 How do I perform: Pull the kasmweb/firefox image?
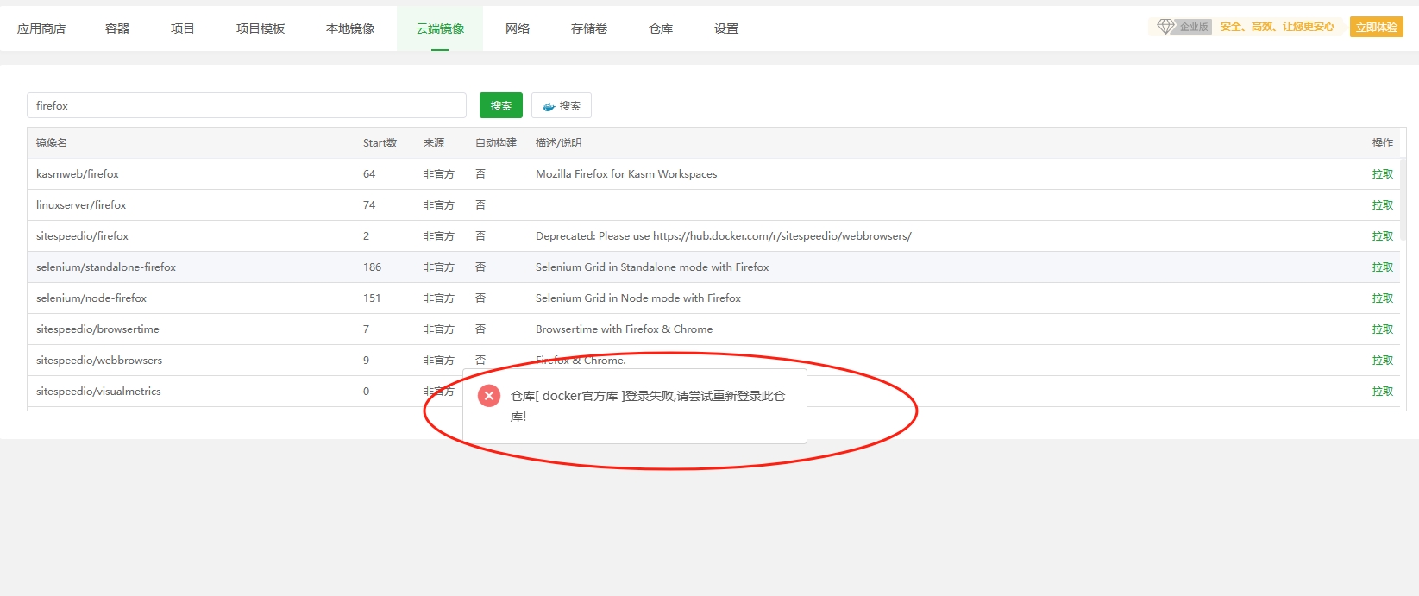click(1383, 174)
